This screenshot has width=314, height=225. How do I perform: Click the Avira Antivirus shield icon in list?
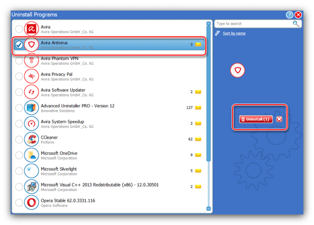[x=31, y=45]
